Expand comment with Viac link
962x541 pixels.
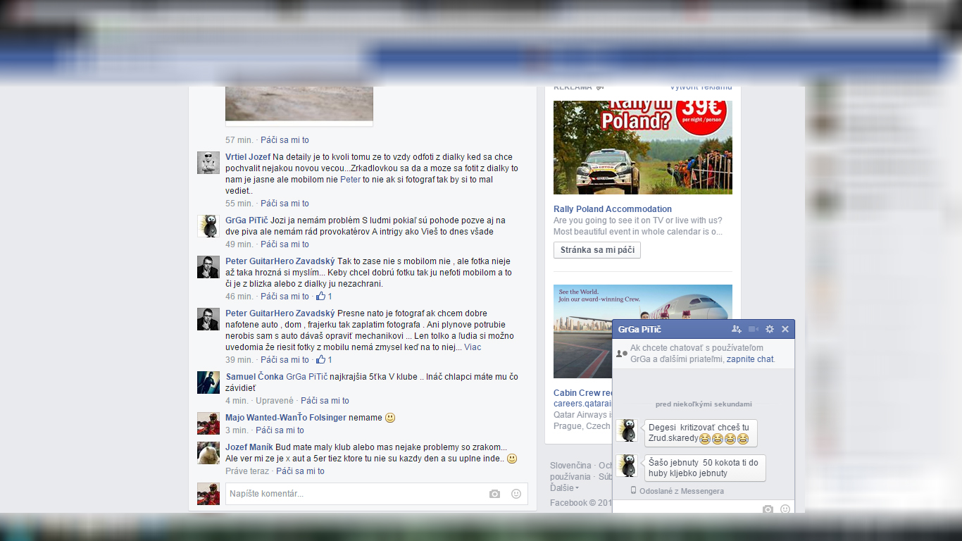473,347
